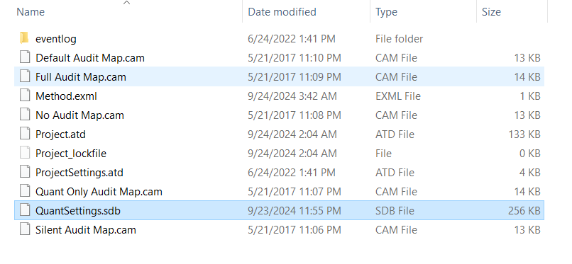Select the No Audit Map.cam file name
Viewport: 572px width, 264px height.
coord(79,115)
